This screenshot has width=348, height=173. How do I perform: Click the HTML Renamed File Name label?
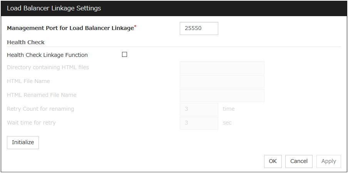click(42, 95)
